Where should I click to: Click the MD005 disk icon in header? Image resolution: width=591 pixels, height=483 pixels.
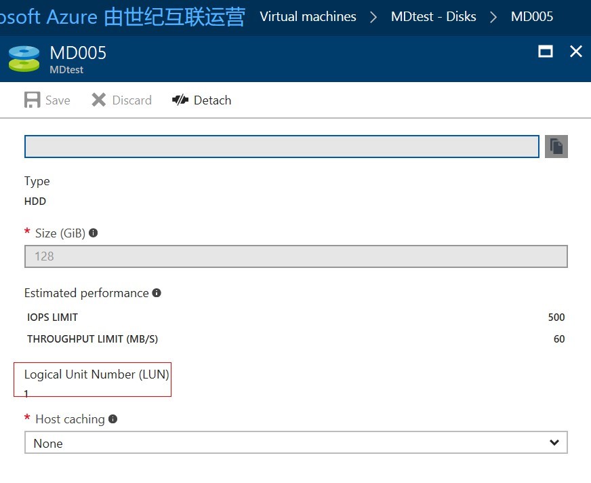(24, 59)
